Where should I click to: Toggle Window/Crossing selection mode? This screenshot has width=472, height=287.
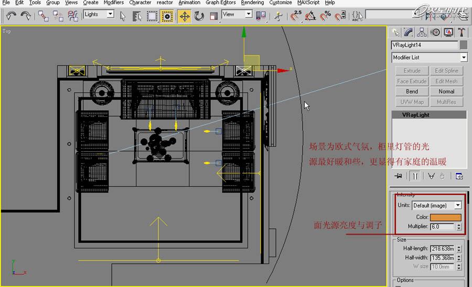coord(167,16)
